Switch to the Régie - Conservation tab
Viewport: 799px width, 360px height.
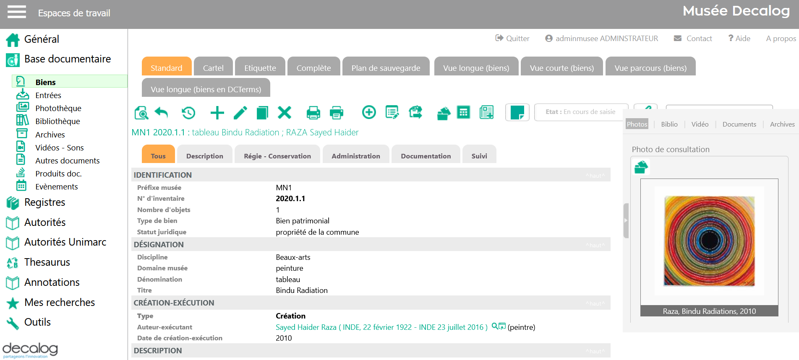pos(277,156)
